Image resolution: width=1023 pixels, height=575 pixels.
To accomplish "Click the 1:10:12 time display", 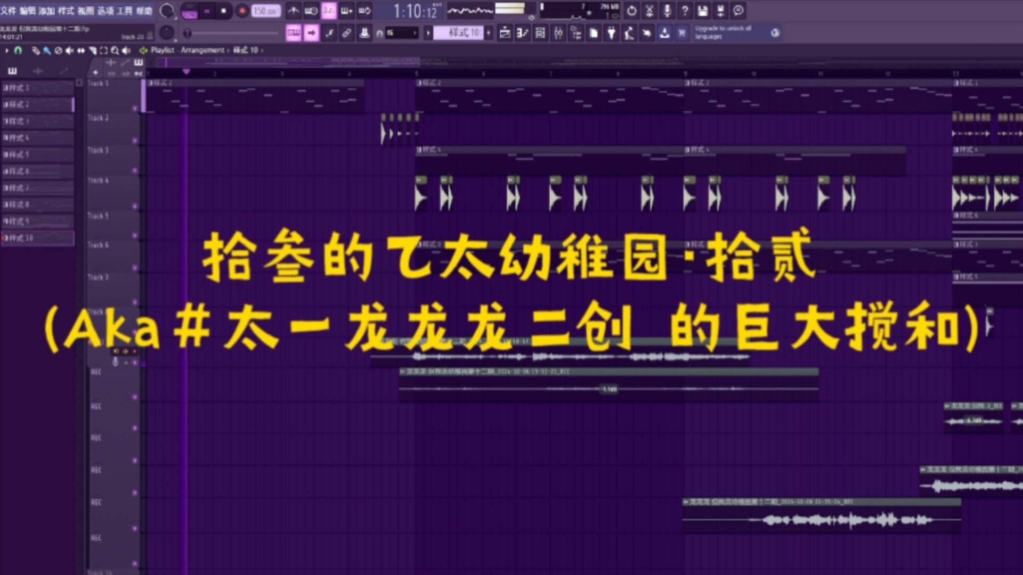I will click(x=415, y=11).
